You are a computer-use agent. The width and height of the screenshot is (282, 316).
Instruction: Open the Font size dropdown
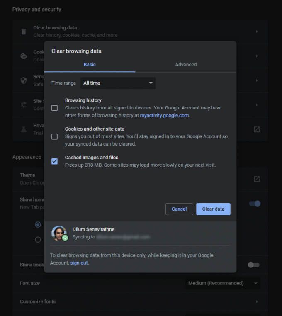click(x=223, y=283)
